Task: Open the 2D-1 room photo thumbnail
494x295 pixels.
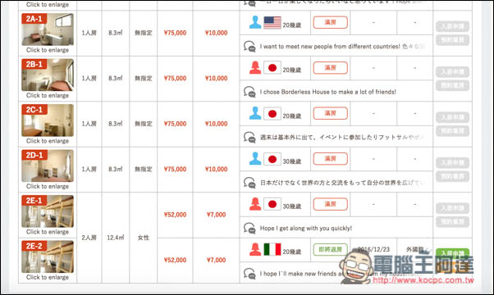Action: 48,166
